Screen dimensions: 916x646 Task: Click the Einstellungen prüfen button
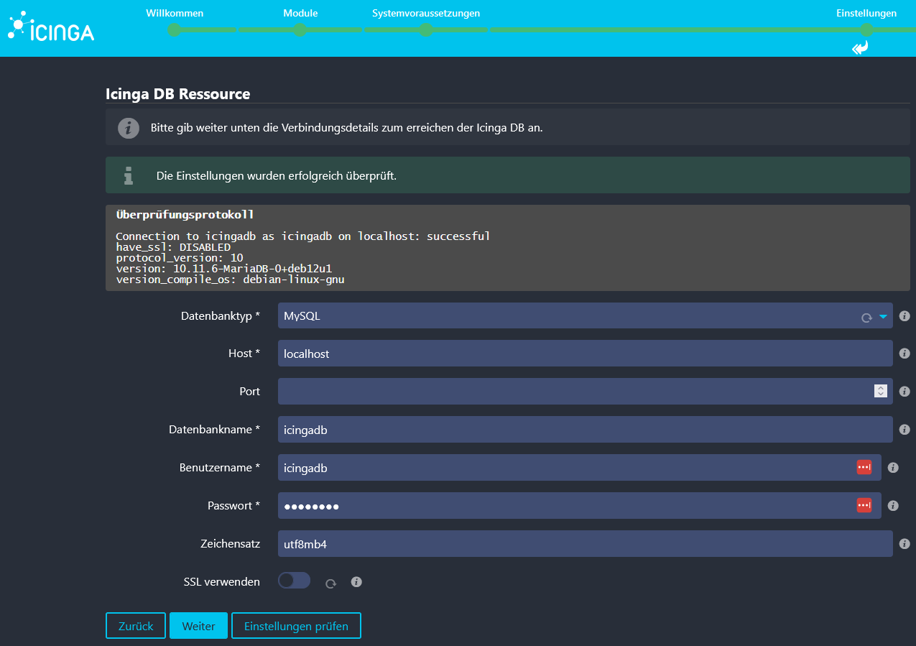[296, 626]
